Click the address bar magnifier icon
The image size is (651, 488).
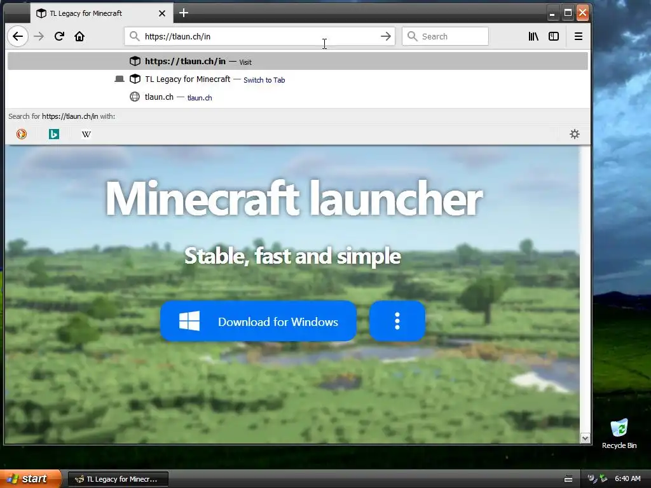point(135,36)
